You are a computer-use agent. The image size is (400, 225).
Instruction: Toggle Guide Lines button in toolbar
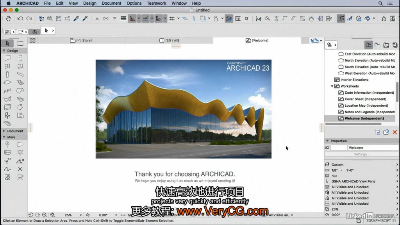point(132,18)
